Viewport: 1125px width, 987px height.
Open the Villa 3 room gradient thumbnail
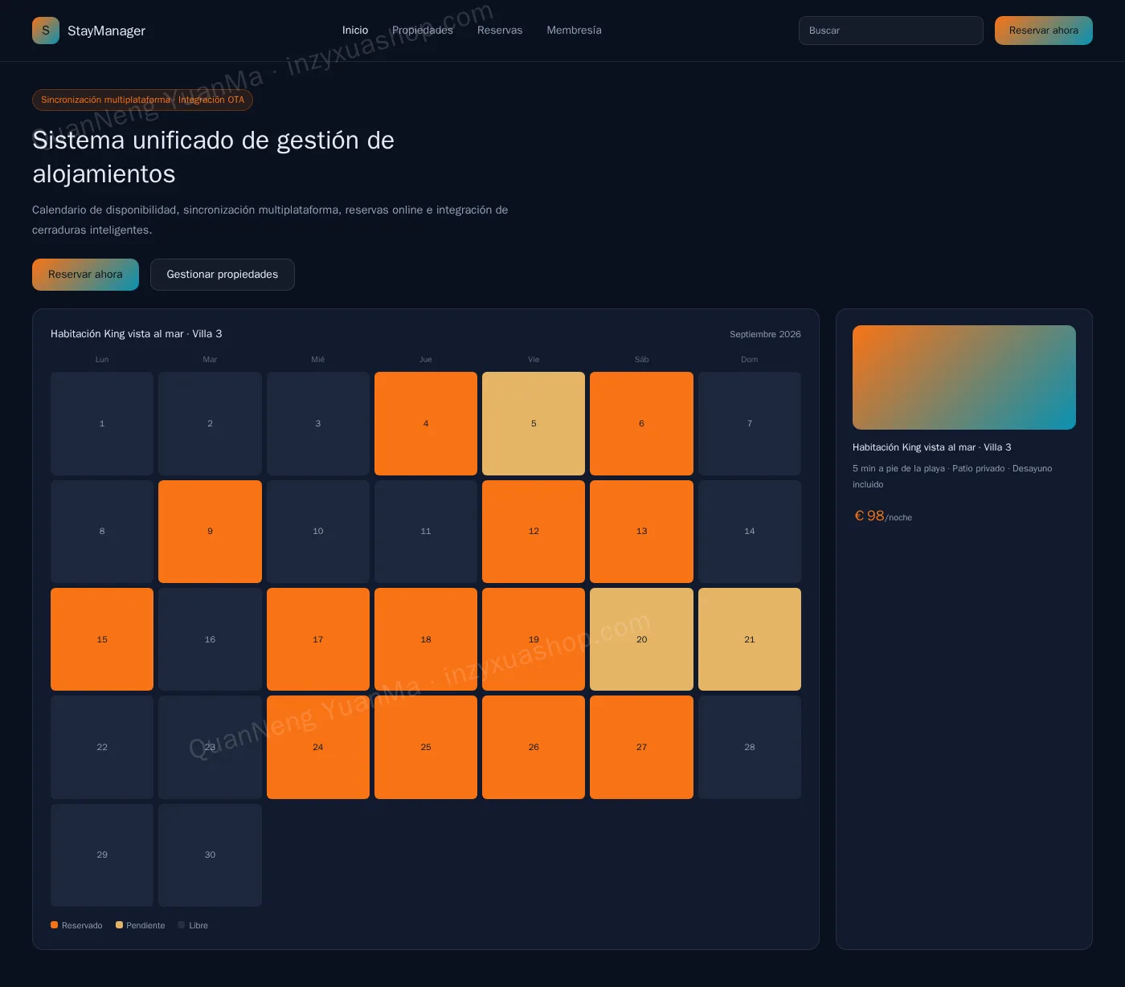point(964,377)
